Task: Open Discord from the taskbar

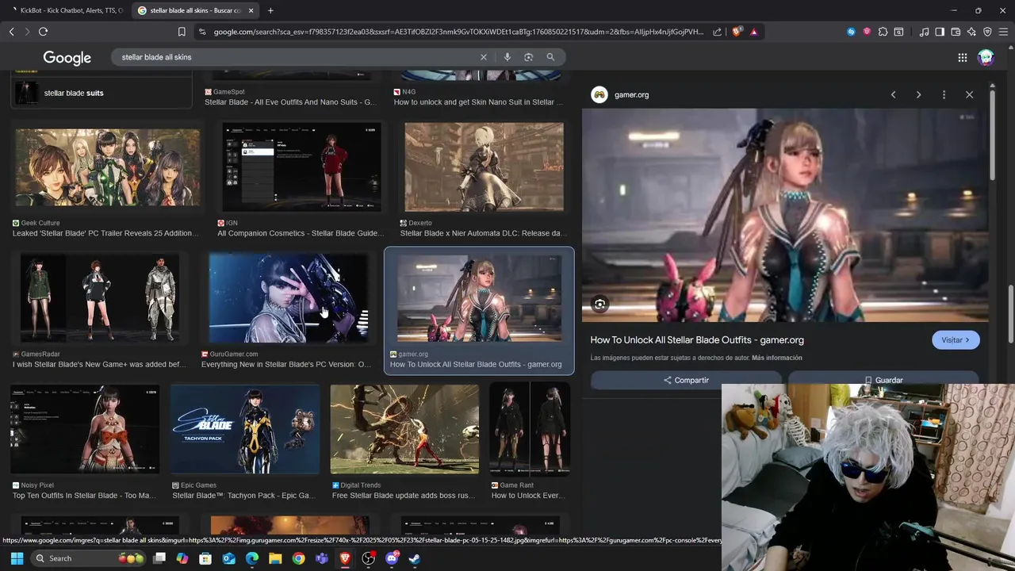Action: (392, 558)
